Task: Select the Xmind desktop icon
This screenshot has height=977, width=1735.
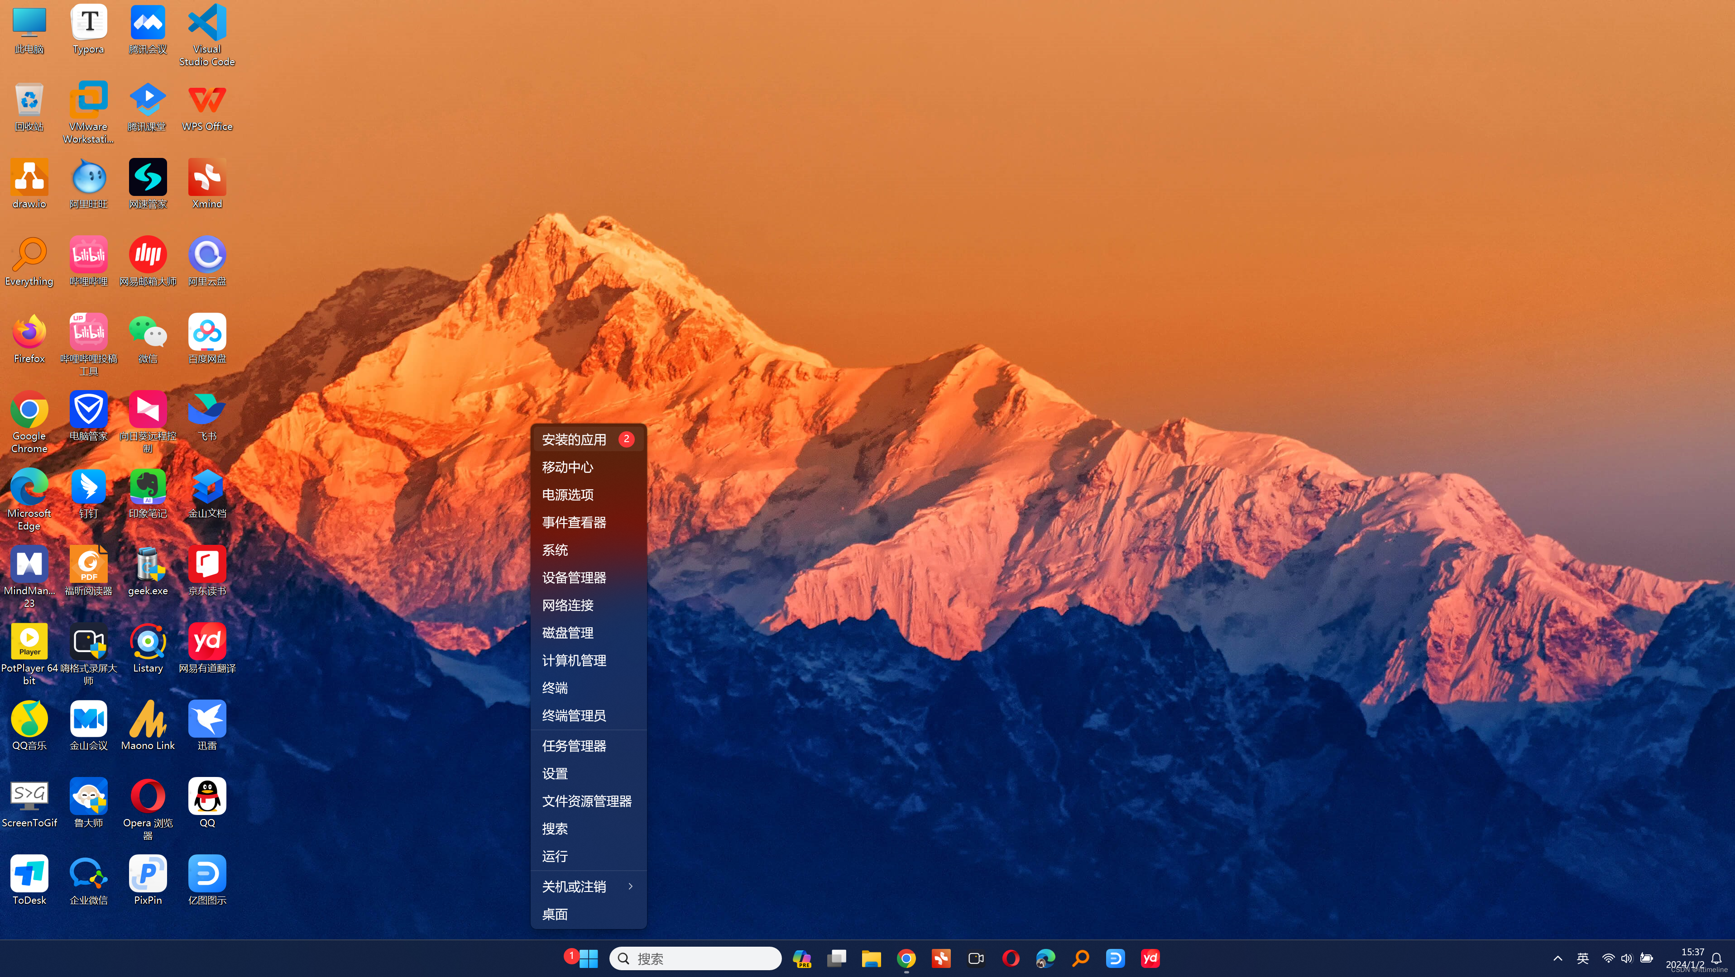Action: pyautogui.click(x=207, y=184)
